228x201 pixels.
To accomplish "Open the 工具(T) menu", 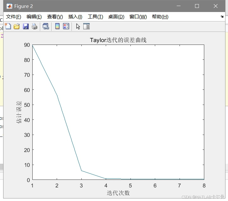I will pos(95,17).
